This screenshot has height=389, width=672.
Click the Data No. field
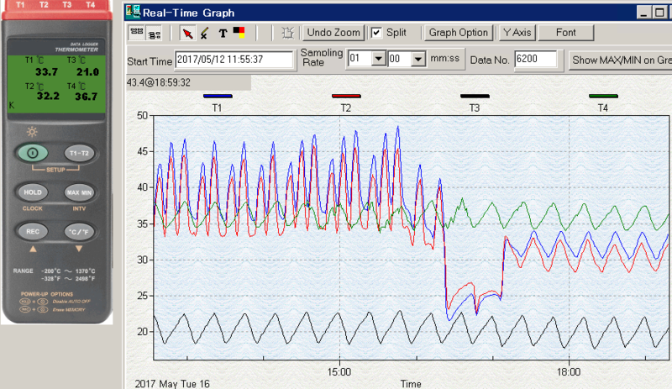[x=536, y=59]
